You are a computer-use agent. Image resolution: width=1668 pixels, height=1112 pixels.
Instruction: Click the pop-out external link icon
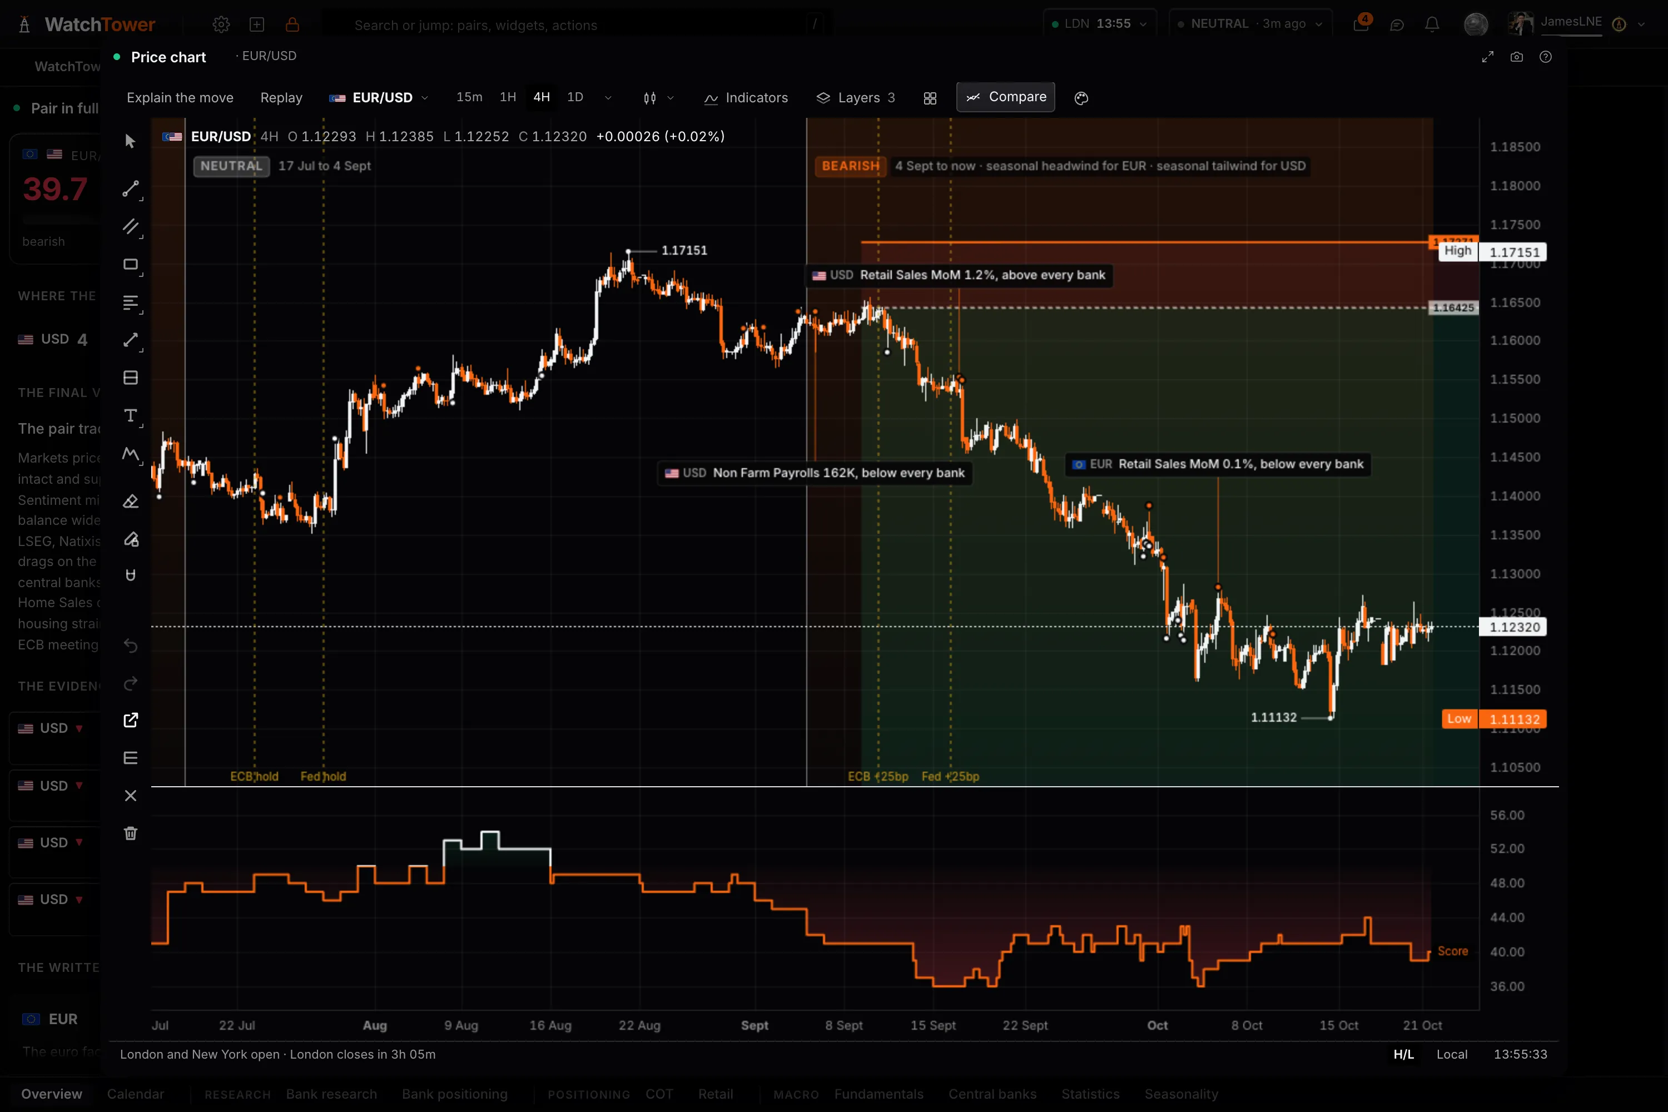click(131, 721)
